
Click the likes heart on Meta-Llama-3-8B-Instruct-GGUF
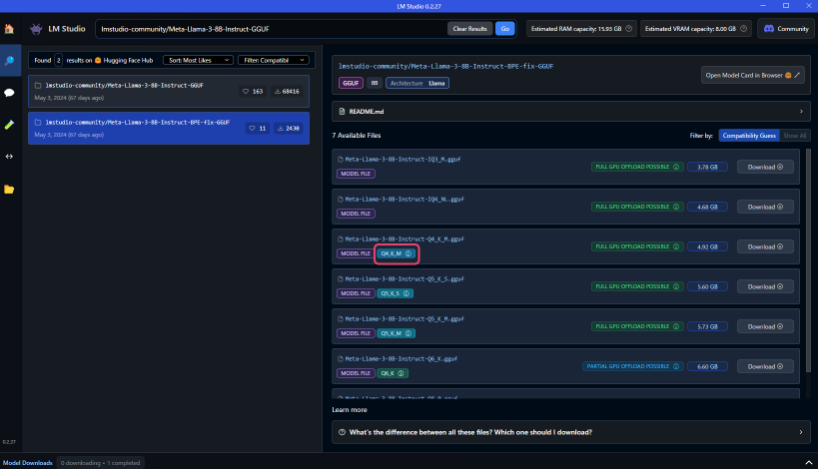[x=246, y=91]
